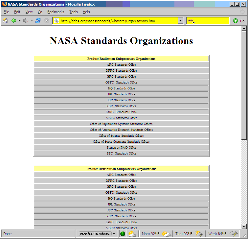
Task: Open the Go menu
Action: (x=40, y=12)
